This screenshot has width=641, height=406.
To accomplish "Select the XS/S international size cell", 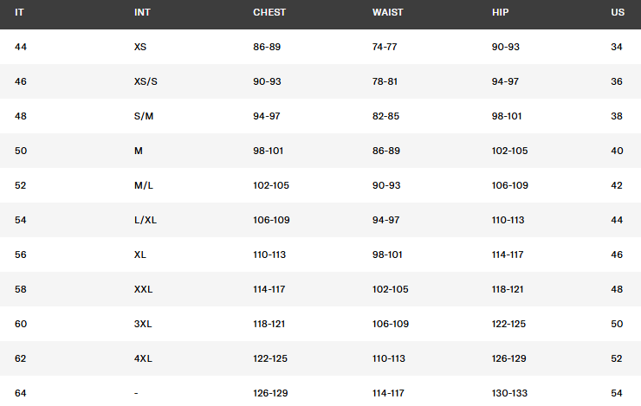I will (x=146, y=81).
